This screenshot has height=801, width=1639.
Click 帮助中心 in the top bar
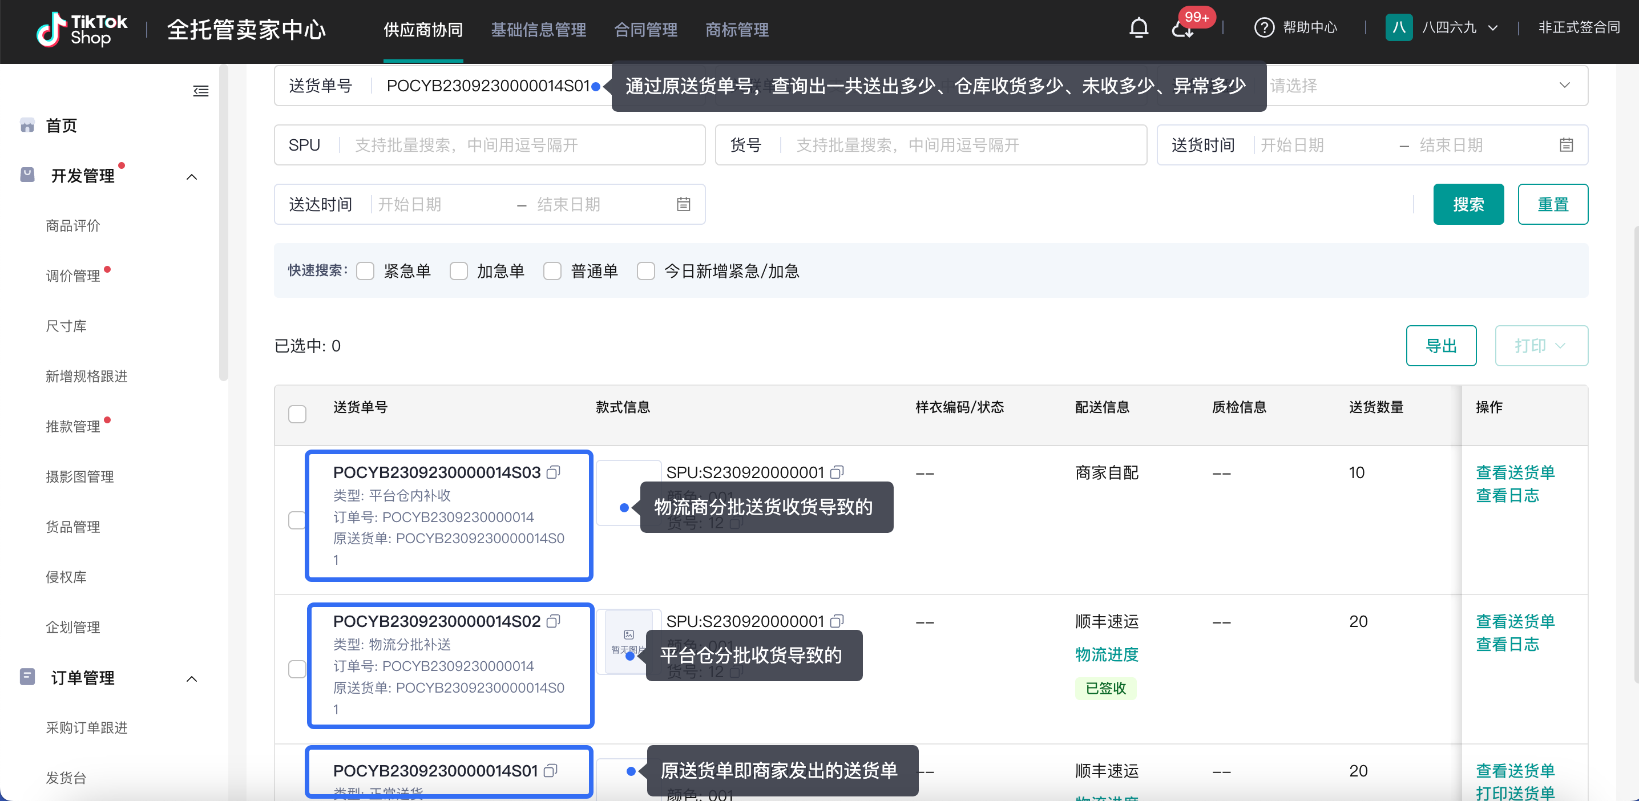[x=1309, y=27]
